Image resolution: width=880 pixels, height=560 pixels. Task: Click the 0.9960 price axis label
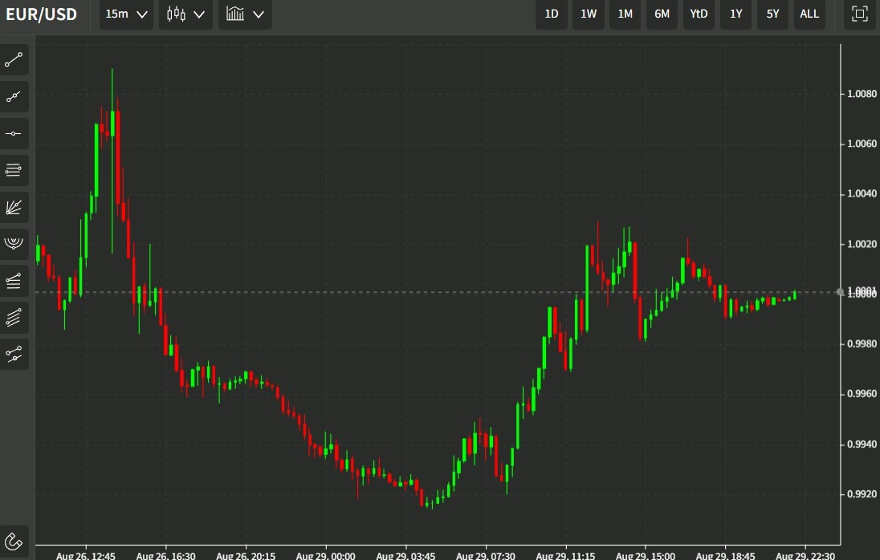click(862, 394)
